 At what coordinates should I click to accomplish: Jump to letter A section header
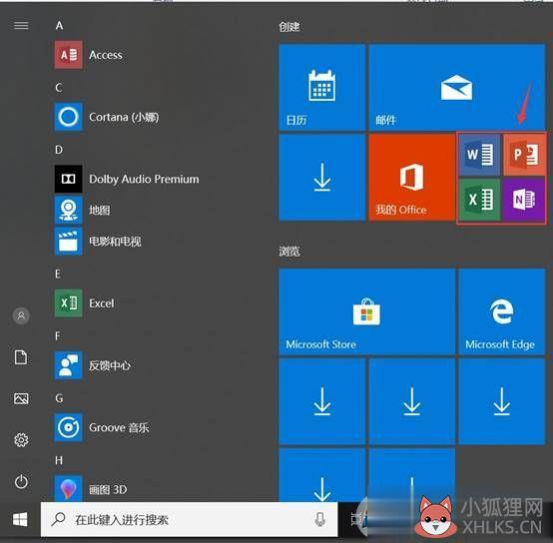59,25
